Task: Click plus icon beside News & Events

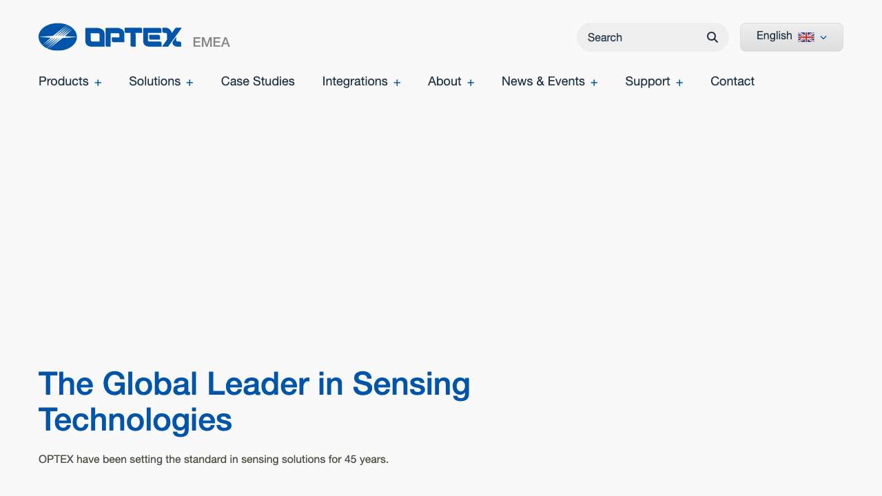Action: (594, 83)
